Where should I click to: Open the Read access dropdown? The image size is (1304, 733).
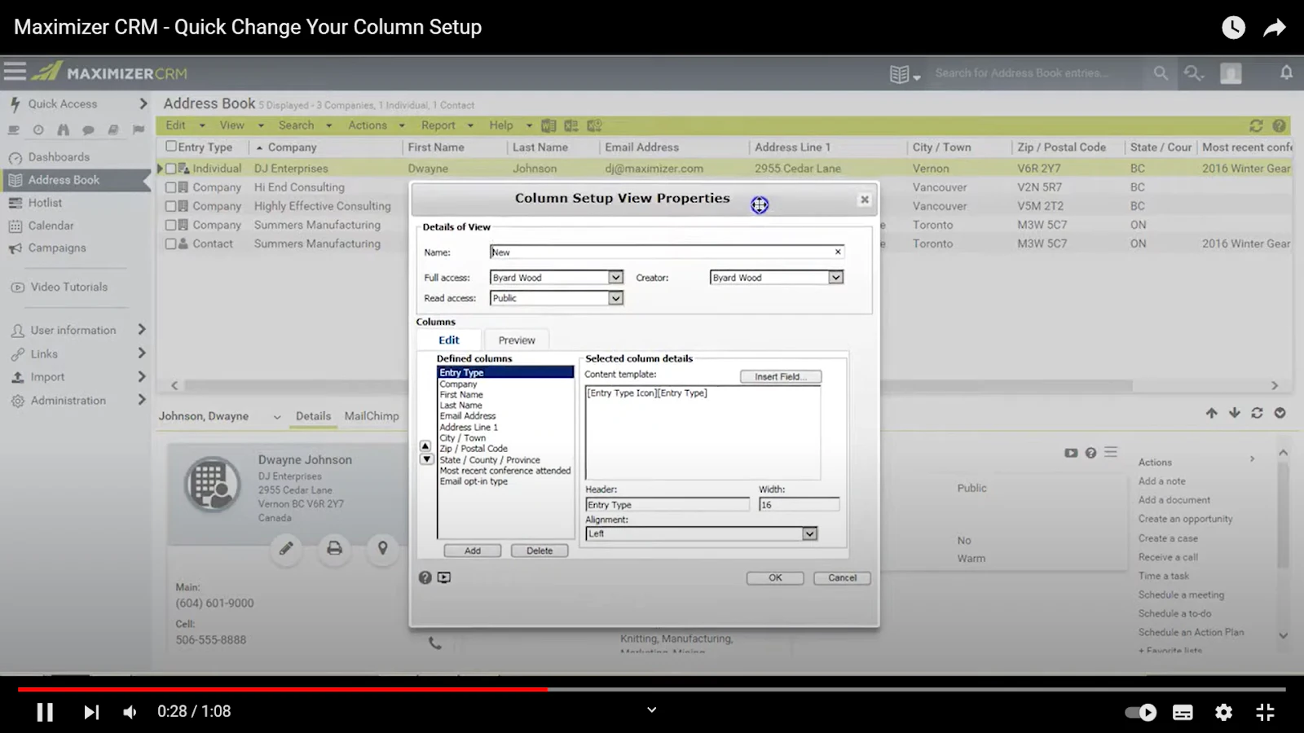point(616,298)
